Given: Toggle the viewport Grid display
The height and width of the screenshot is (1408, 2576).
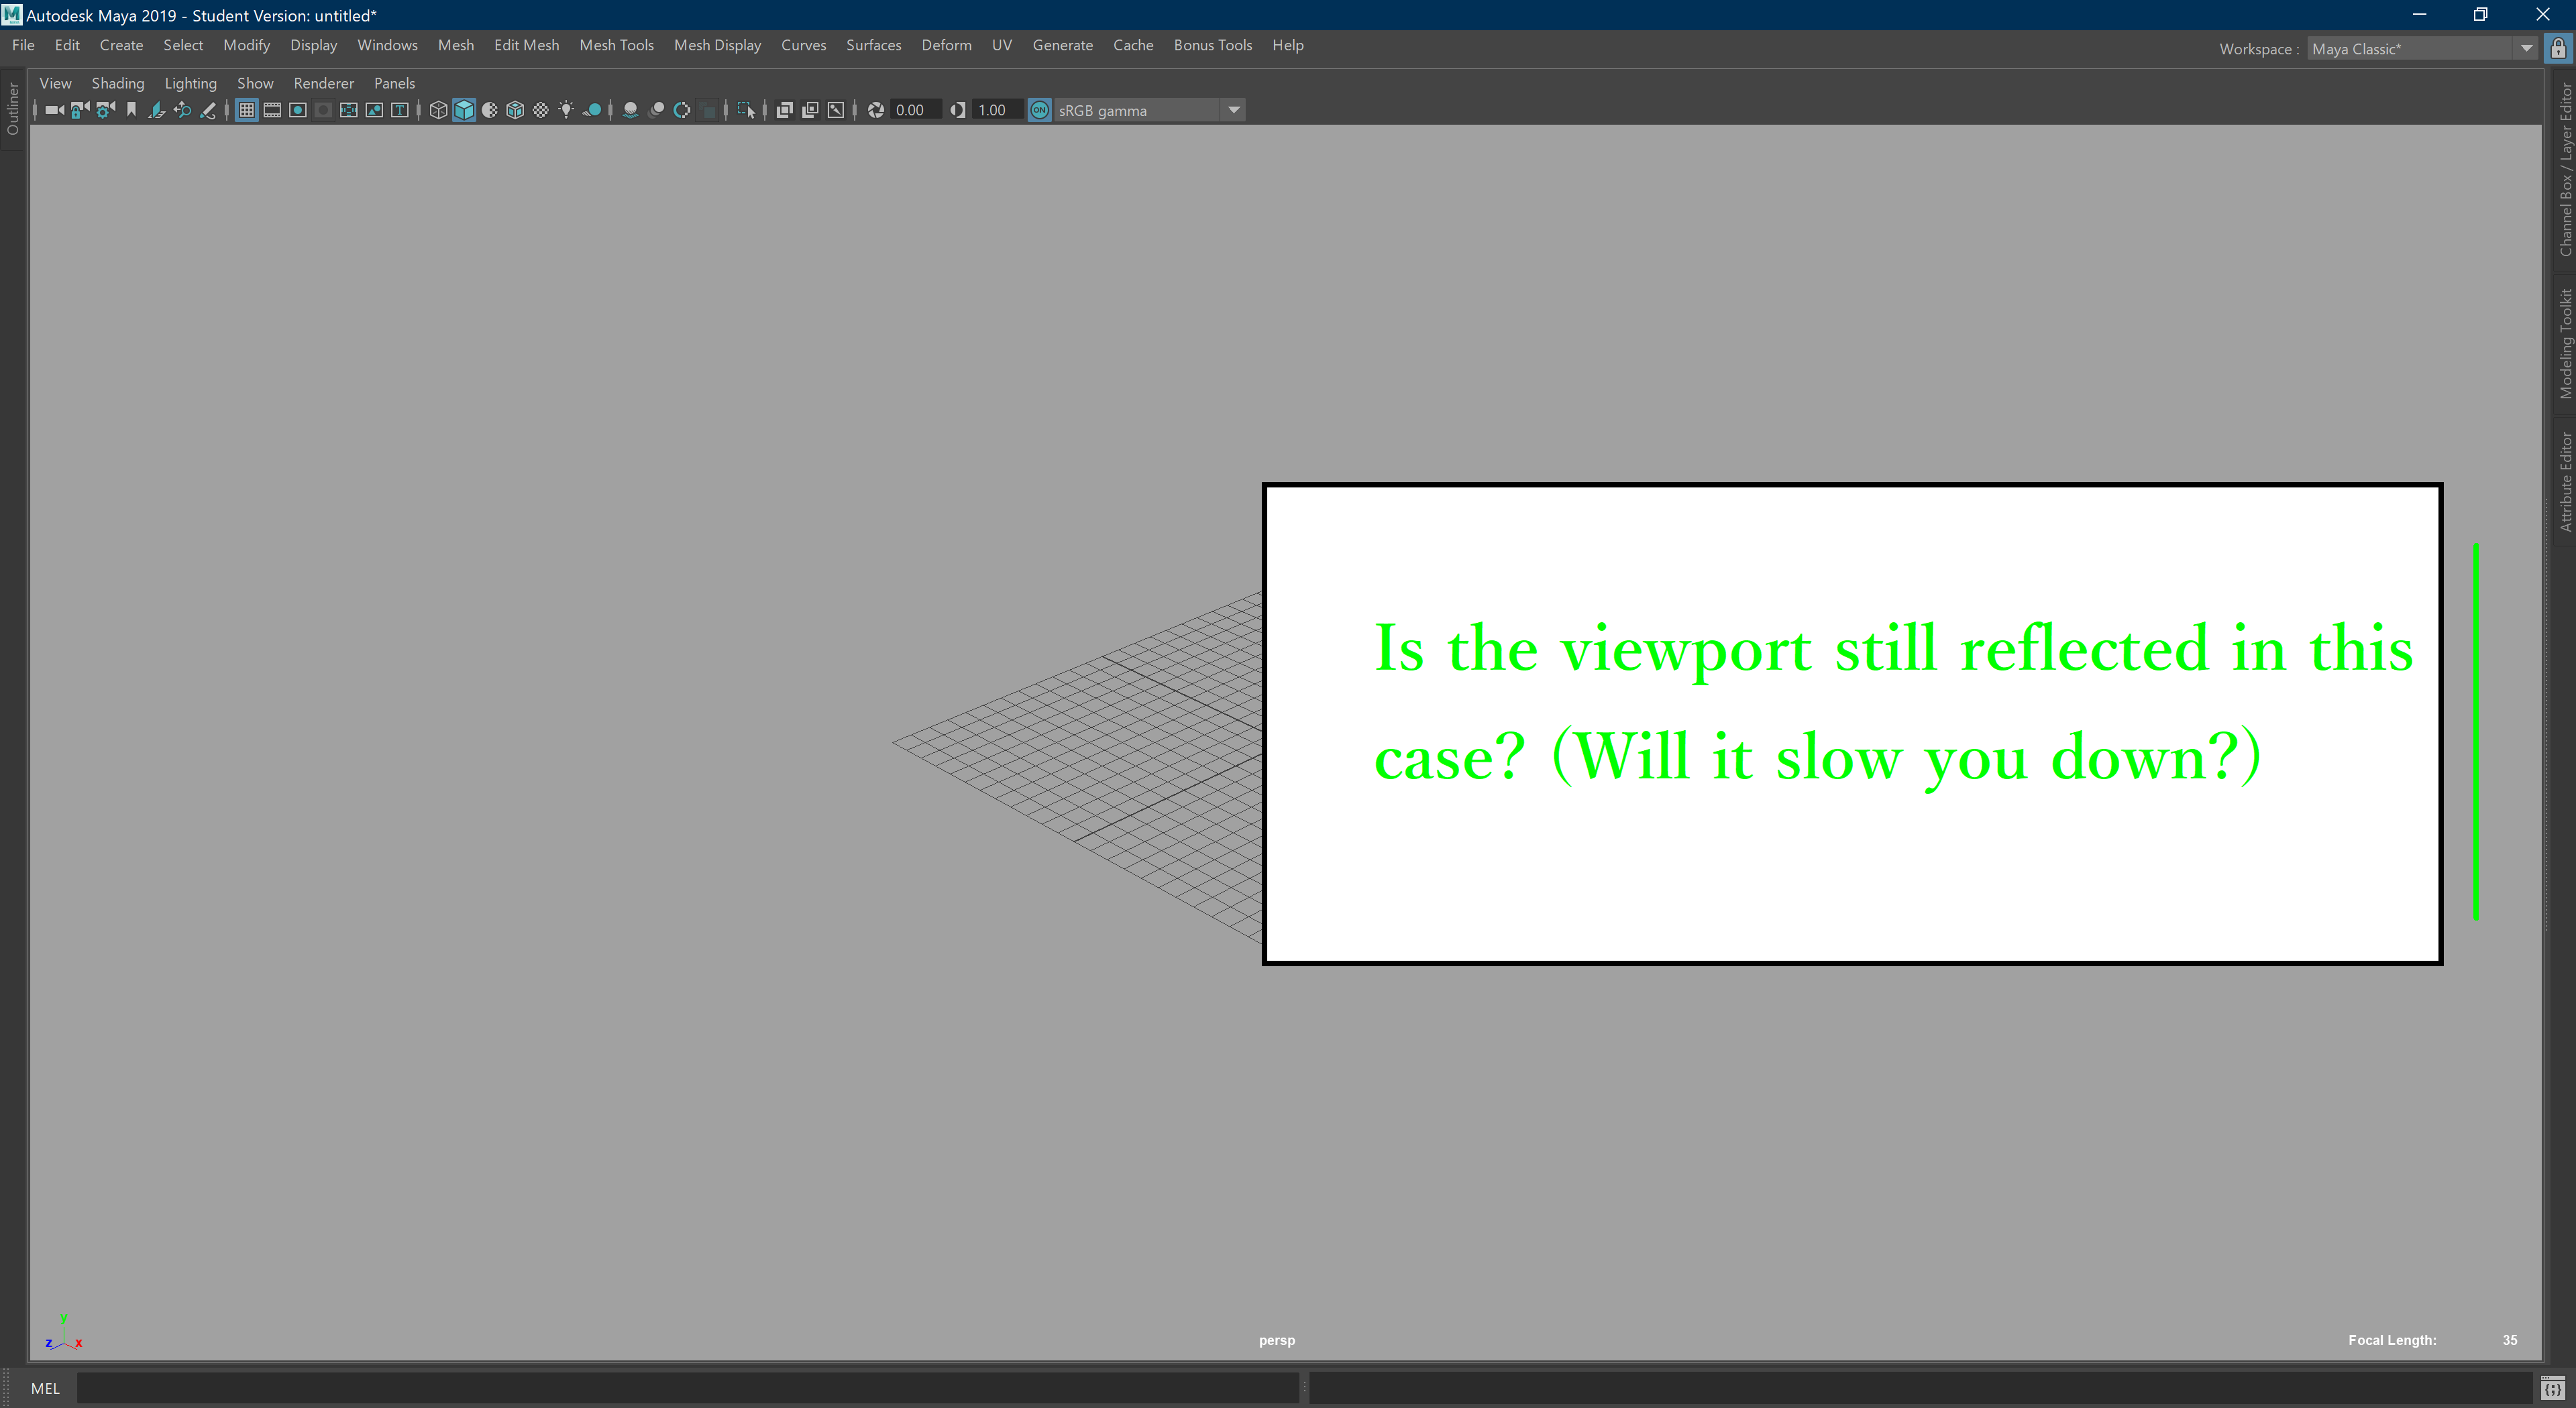Looking at the screenshot, I should pyautogui.click(x=246, y=110).
